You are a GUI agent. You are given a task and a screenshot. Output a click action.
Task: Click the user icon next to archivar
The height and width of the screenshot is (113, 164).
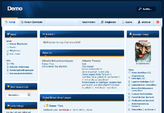point(139,22)
